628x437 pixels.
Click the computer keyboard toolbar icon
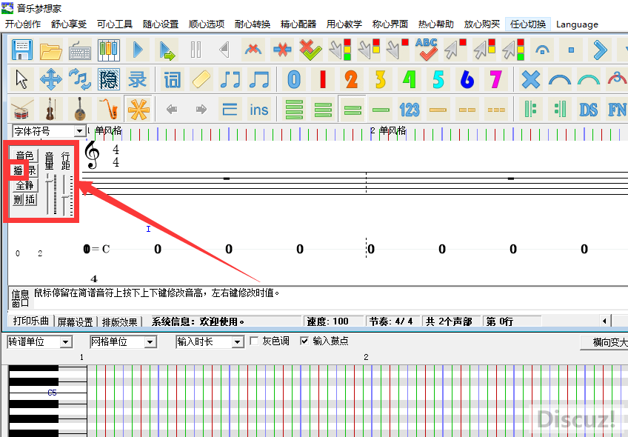80,50
